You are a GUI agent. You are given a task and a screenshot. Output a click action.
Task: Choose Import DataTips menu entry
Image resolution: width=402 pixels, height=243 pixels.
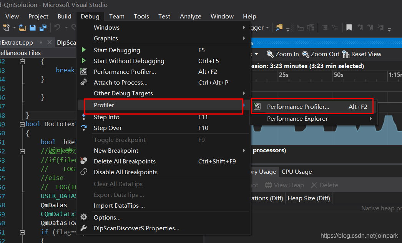(x=163, y=206)
